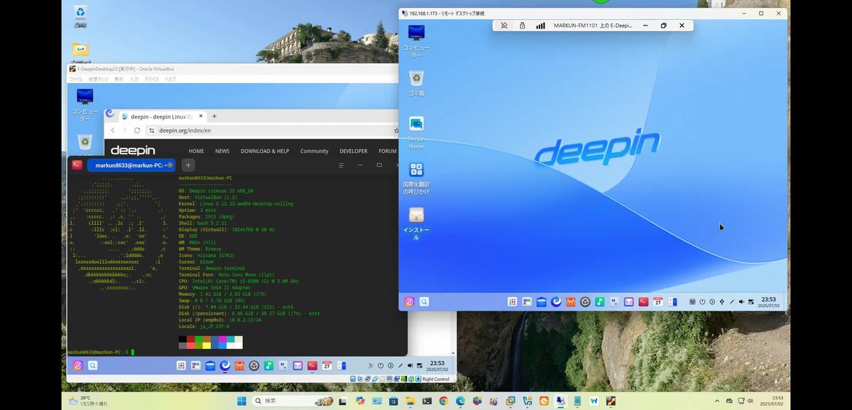The height and width of the screenshot is (410, 852).
Task: Click NEWS on the deepin website
Action: (222, 151)
